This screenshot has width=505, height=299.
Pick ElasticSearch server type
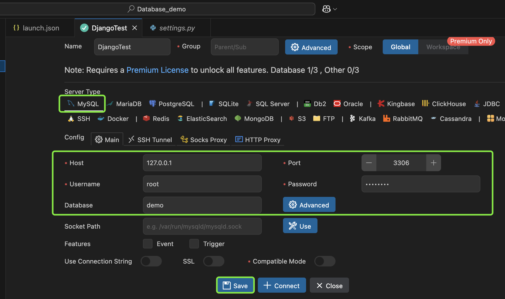(202, 119)
